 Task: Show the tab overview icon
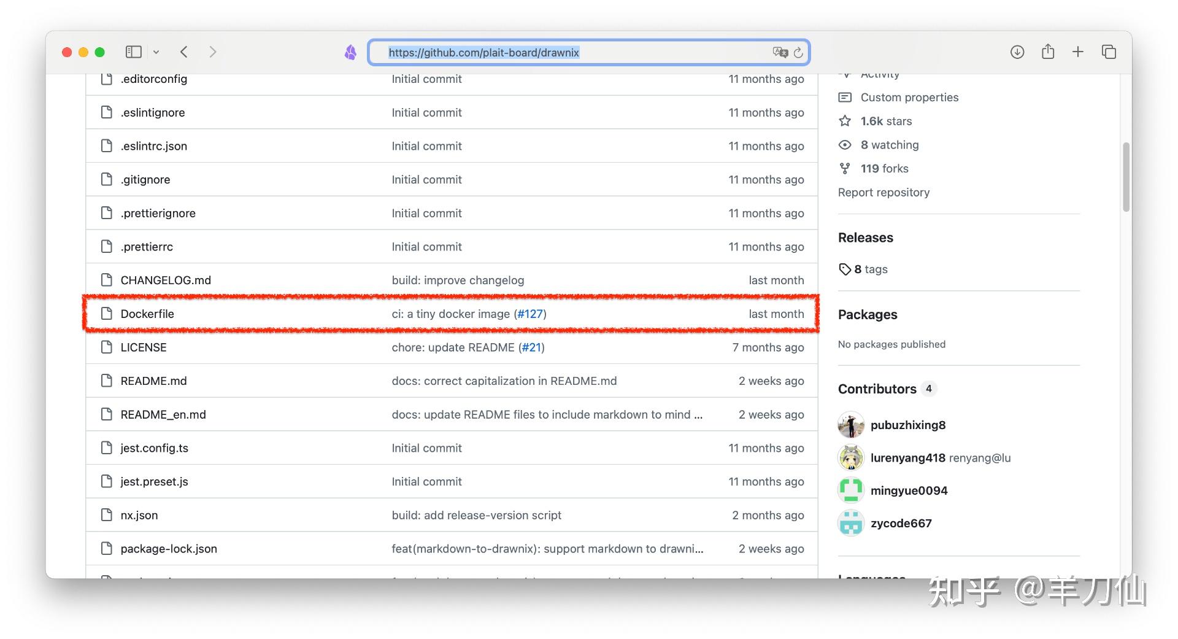(1109, 52)
